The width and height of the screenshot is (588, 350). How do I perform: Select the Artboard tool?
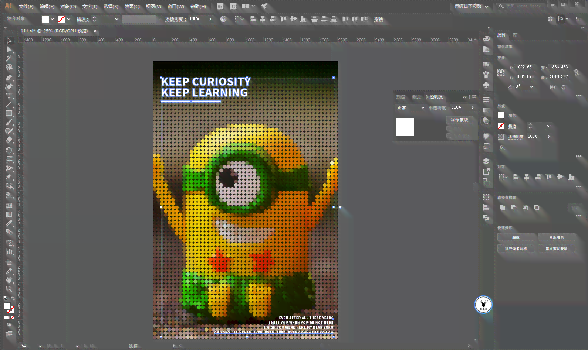(x=9, y=262)
